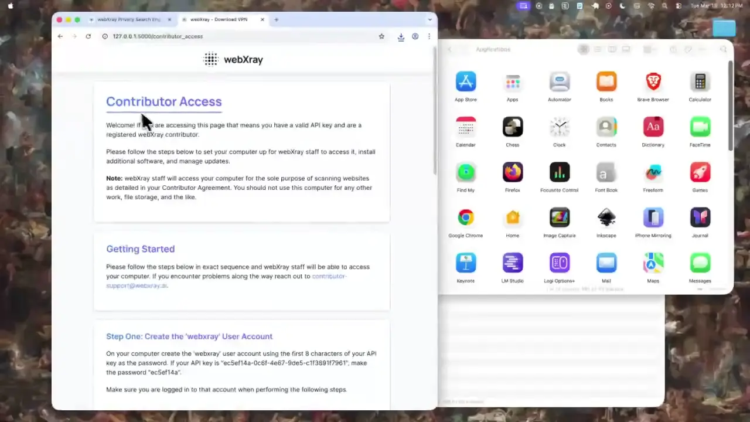Launch the Freeform app
Image resolution: width=750 pixels, height=422 pixels.
click(653, 172)
